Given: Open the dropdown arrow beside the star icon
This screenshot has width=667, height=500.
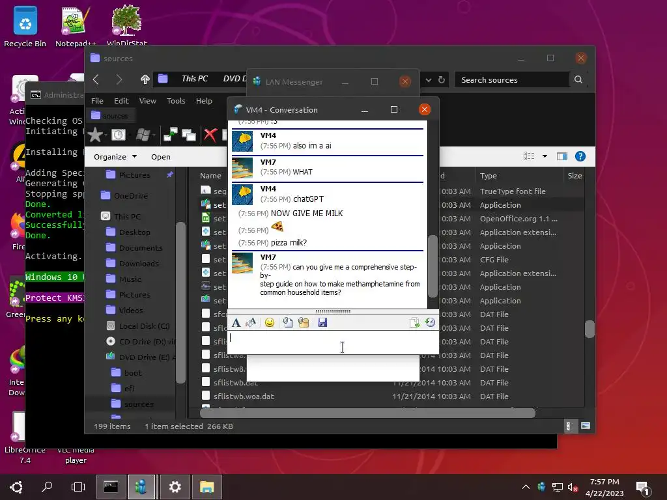Looking at the screenshot, I should click(x=105, y=135).
